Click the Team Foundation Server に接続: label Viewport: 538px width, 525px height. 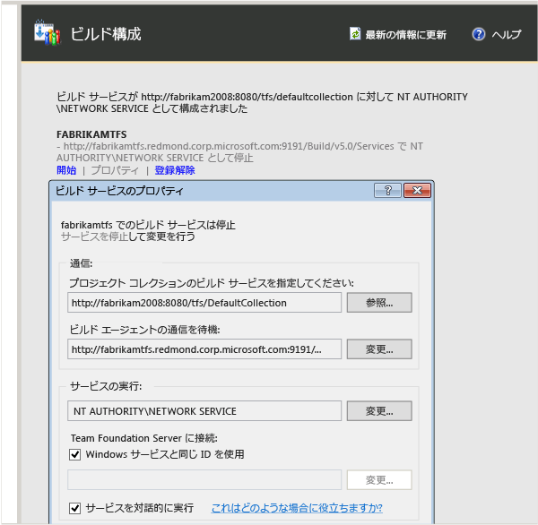pos(143,438)
